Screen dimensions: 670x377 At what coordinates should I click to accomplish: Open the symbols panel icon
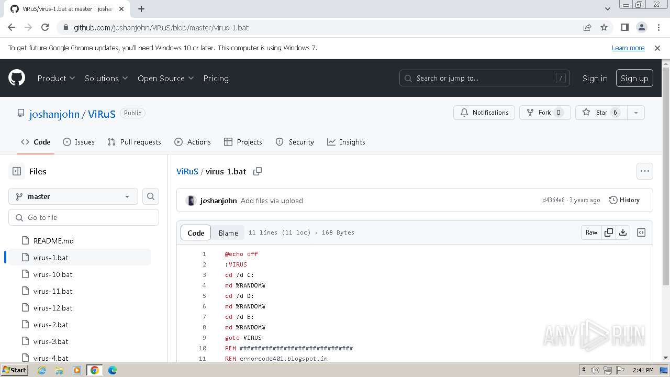[x=641, y=232]
